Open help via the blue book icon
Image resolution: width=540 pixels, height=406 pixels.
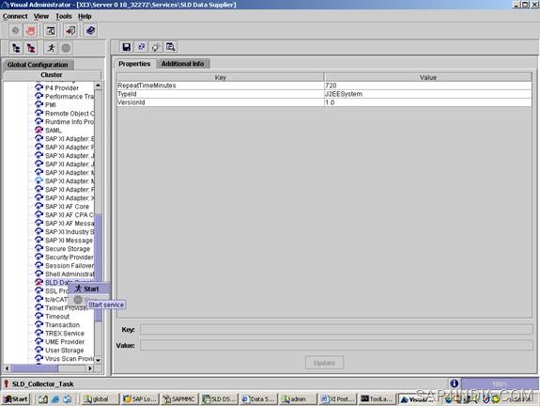[x=90, y=31]
